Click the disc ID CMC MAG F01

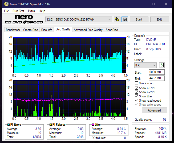pos(155,44)
